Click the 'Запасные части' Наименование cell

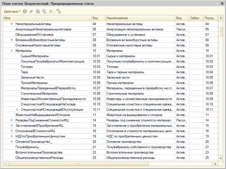[140, 77]
